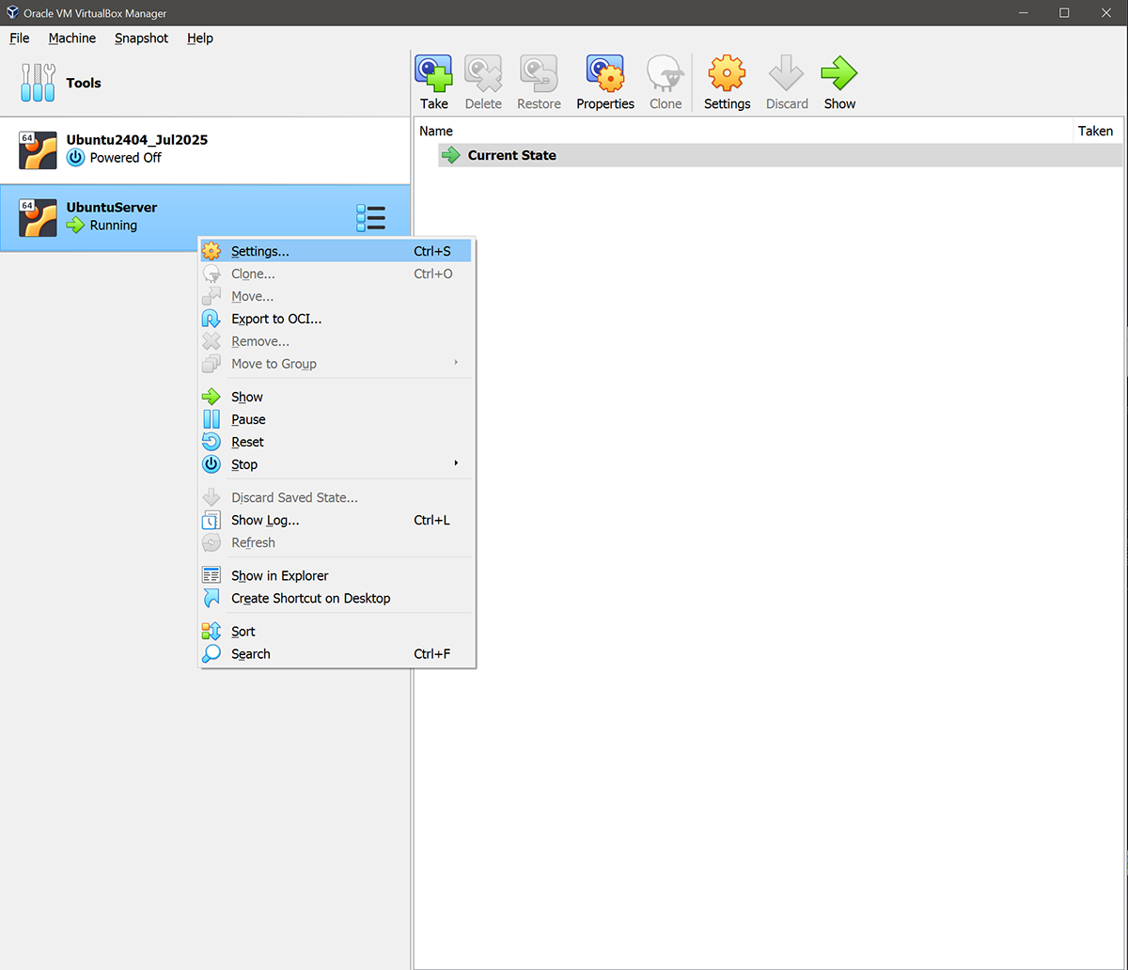Click the green Show arrow in toolbar
Viewport: 1128px width, 970px height.
coord(839,73)
